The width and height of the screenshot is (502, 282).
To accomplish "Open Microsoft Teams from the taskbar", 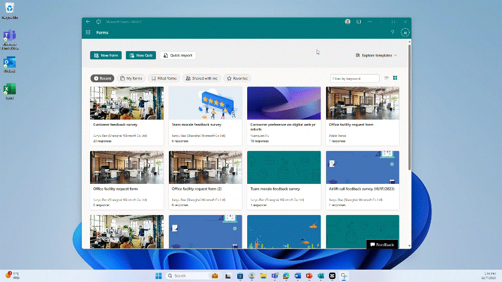I will coord(274,276).
